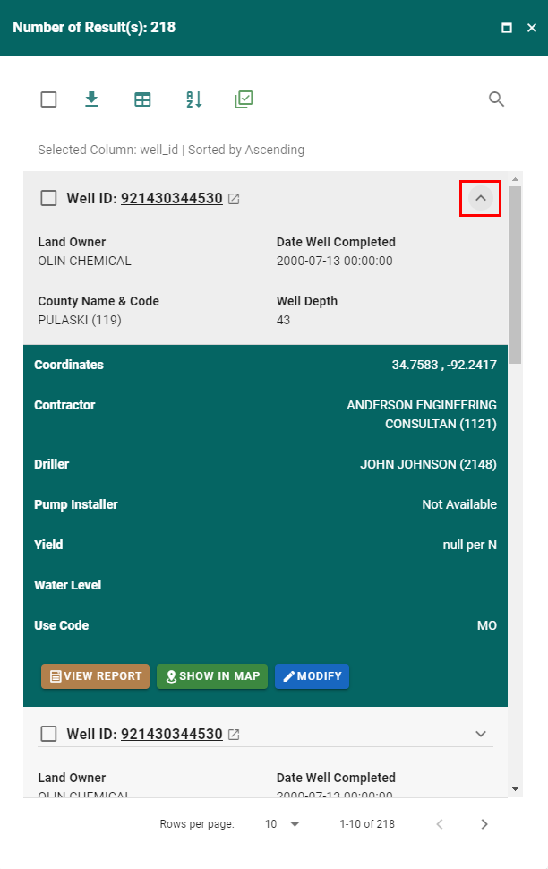Click the scrollbar down arrow
The height and width of the screenshot is (869, 548).
[x=515, y=789]
